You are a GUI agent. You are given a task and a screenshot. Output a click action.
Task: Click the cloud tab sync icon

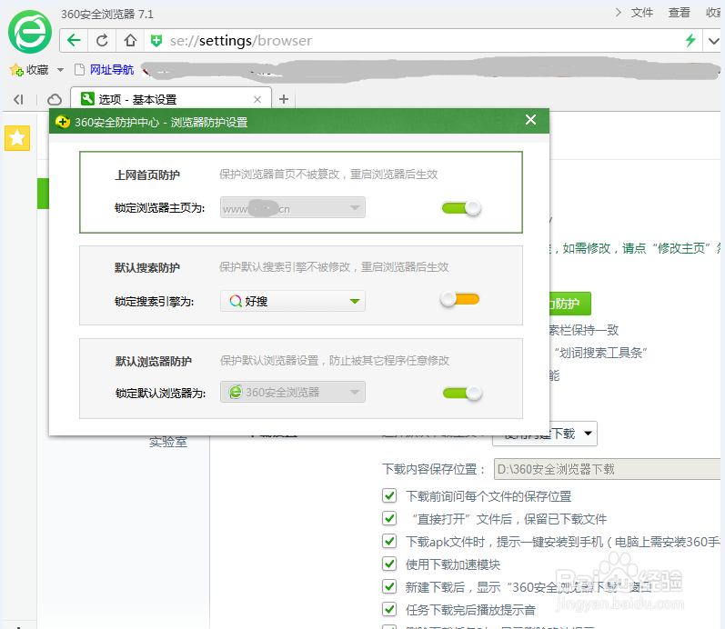tap(55, 99)
